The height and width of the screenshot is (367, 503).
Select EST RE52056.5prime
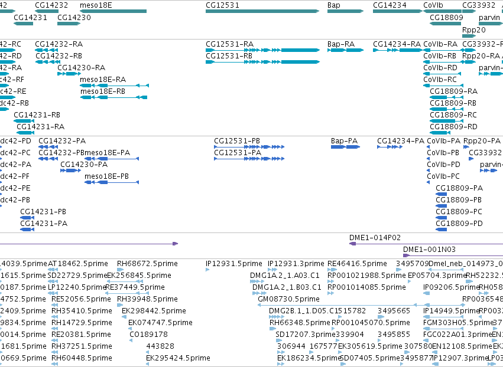click(x=81, y=299)
